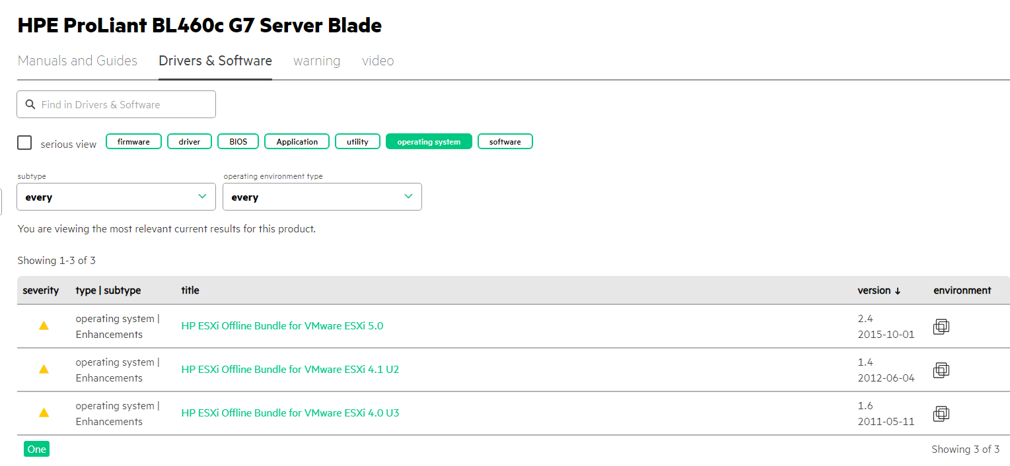
Task: Click version 1.6 dated 2011-05-11
Action: [886, 413]
